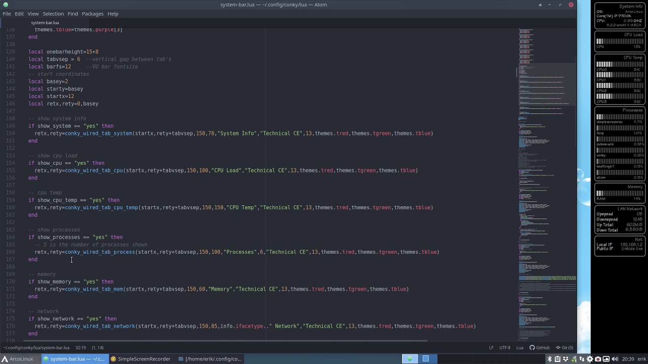Open the GitHub panel from status bar
Image resolution: width=648 pixels, height=364 pixels.
coord(540,348)
